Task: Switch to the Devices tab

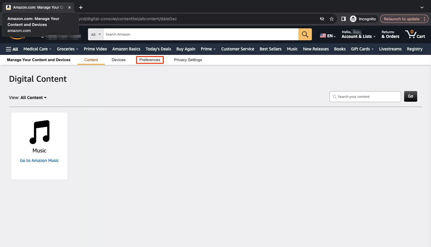Action: 119,60
